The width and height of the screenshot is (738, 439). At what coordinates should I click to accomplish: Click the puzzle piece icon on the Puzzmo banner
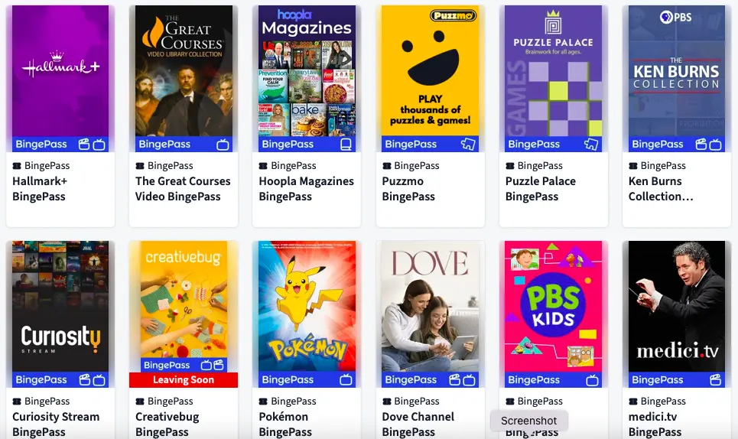coord(468,144)
